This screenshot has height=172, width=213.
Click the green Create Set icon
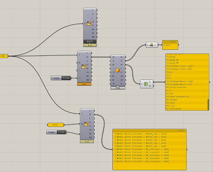[x=146, y=84]
